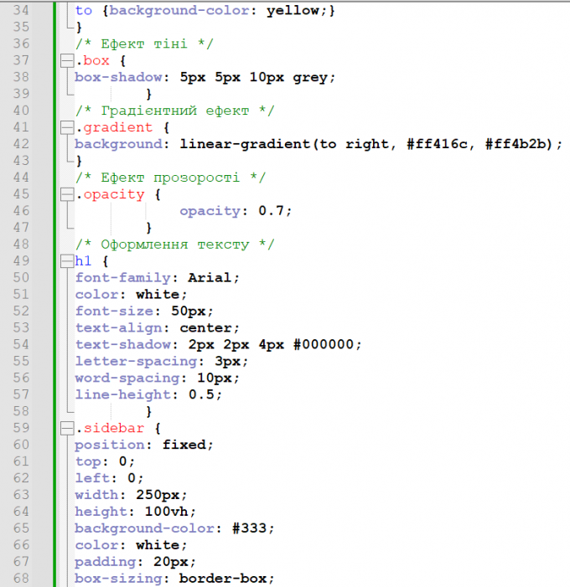The width and height of the screenshot is (570, 587).
Task: Click the 'fixed' value
Action: coord(184,445)
